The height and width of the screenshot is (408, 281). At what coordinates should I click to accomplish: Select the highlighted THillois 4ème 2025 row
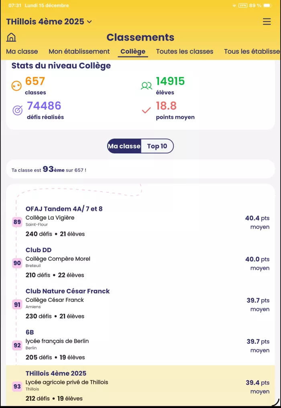(140, 386)
